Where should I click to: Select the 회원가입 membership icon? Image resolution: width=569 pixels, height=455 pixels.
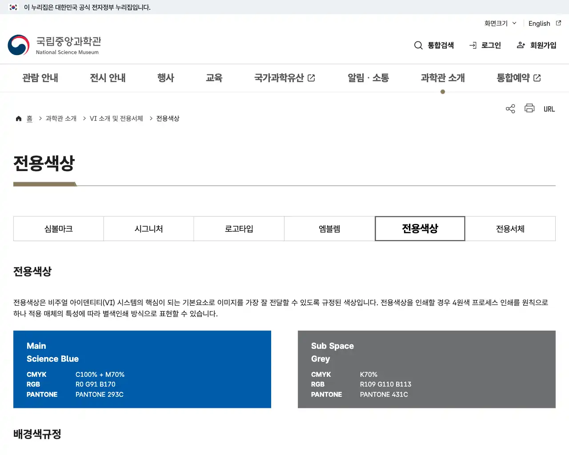tap(520, 45)
